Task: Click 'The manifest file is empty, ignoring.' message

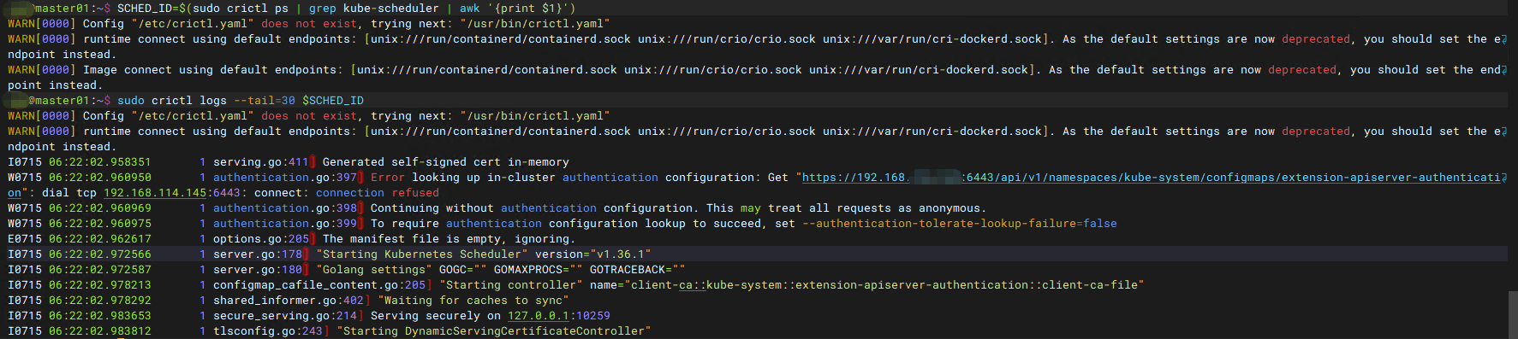Action: point(449,239)
